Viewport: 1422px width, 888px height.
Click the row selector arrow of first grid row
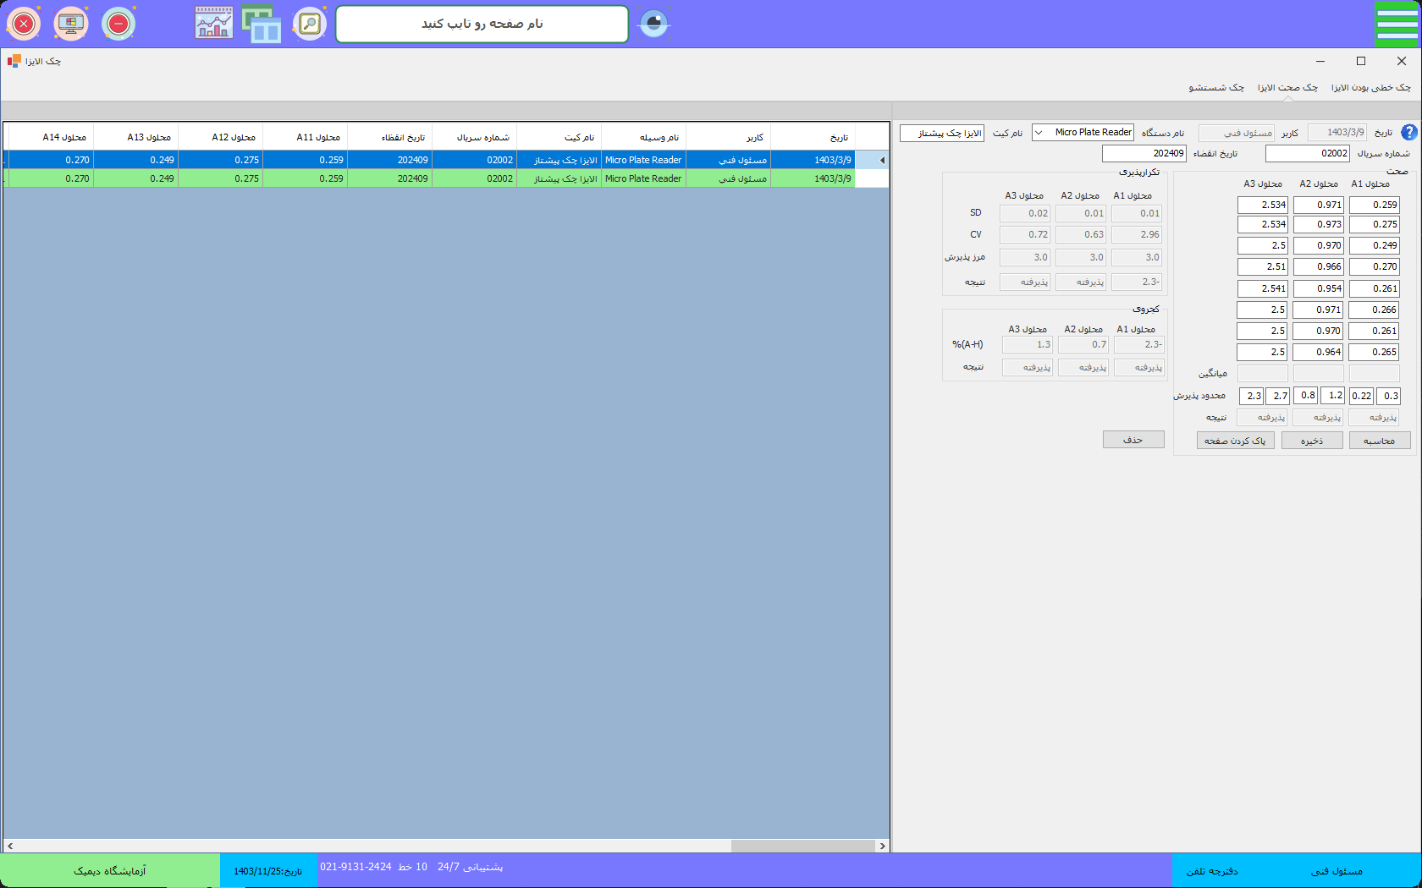click(881, 160)
